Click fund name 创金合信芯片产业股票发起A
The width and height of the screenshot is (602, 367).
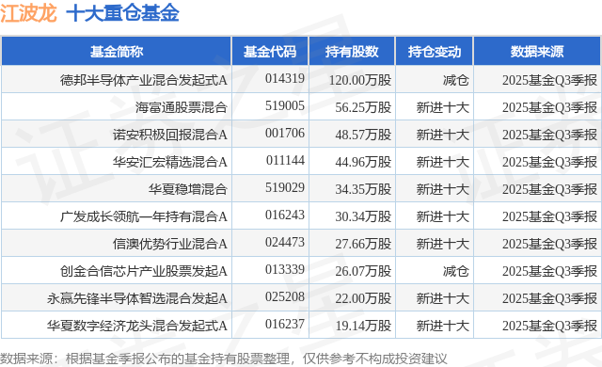pyautogui.click(x=144, y=271)
